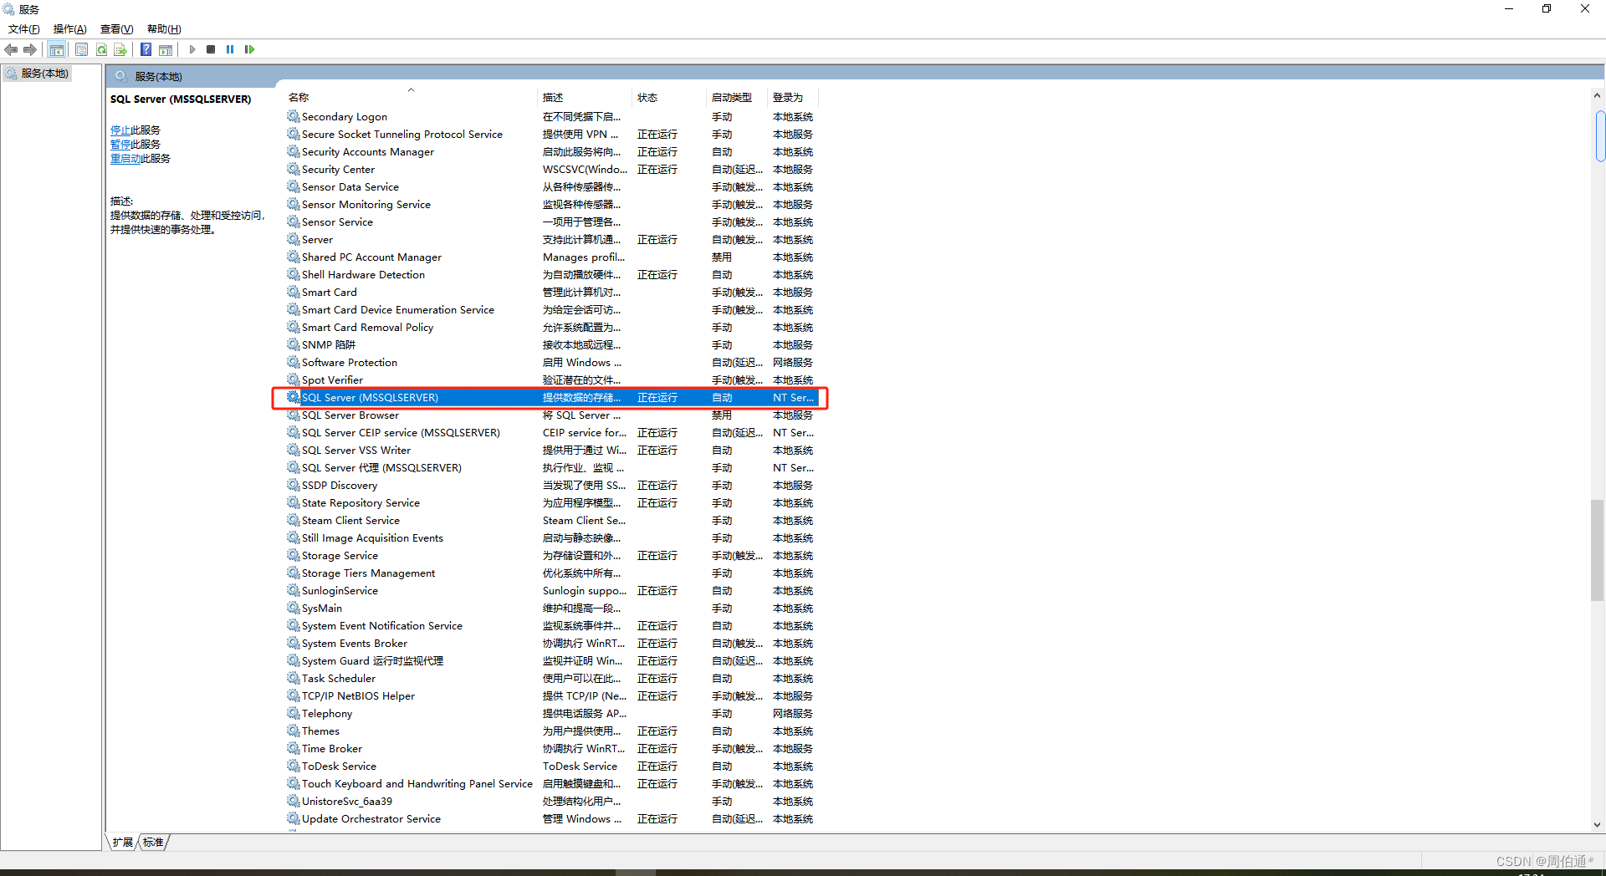Sort by the 名称 column header
1606x876 pixels.
(411, 98)
